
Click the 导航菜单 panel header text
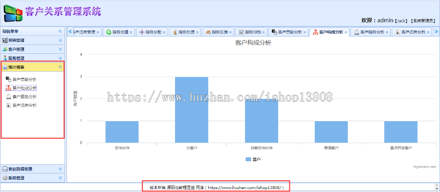[x=10, y=31]
